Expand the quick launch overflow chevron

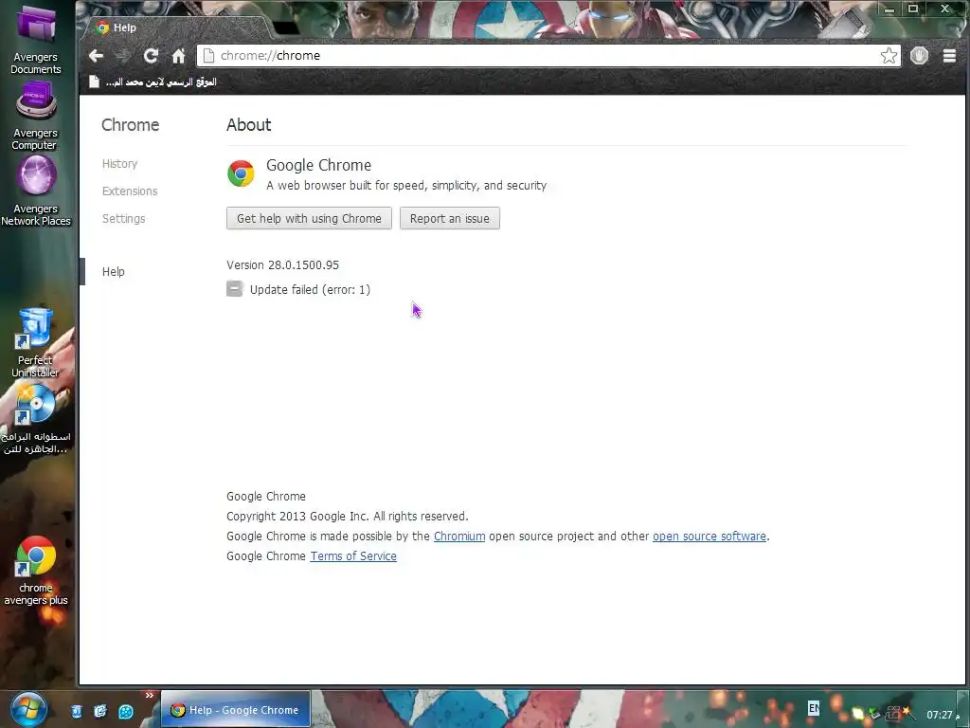point(149,695)
